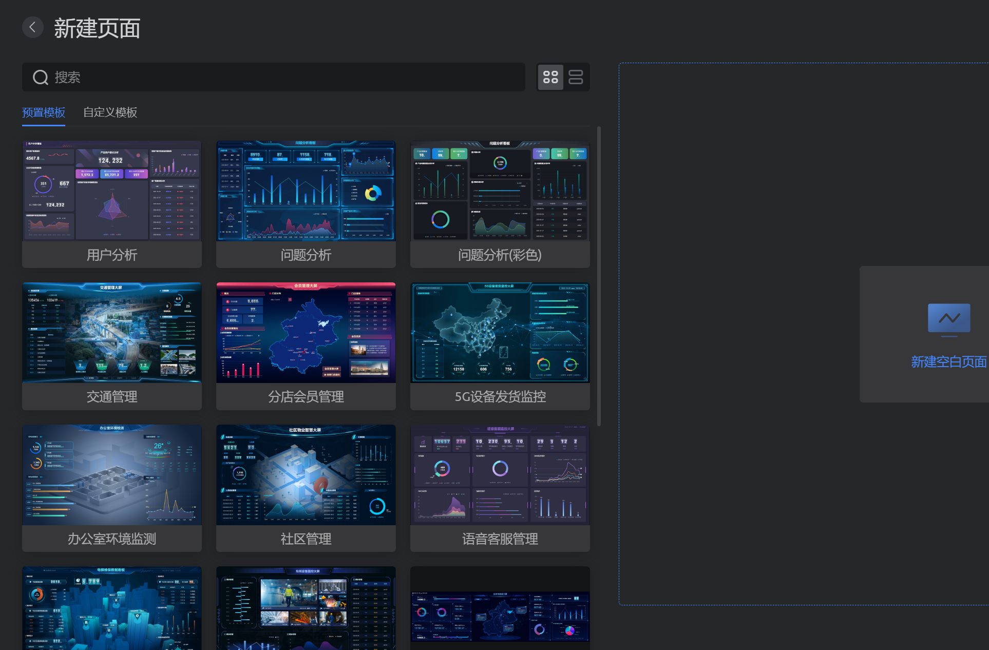
Task: Select the 语音客服管理 template
Action: [x=500, y=475]
